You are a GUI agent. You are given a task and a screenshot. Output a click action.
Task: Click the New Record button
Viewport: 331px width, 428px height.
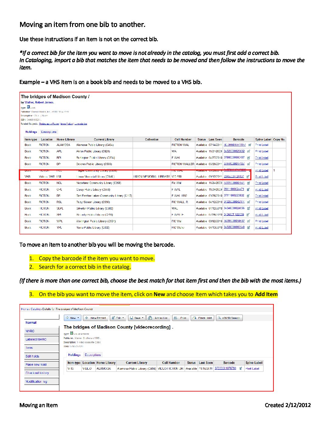tap(95, 318)
